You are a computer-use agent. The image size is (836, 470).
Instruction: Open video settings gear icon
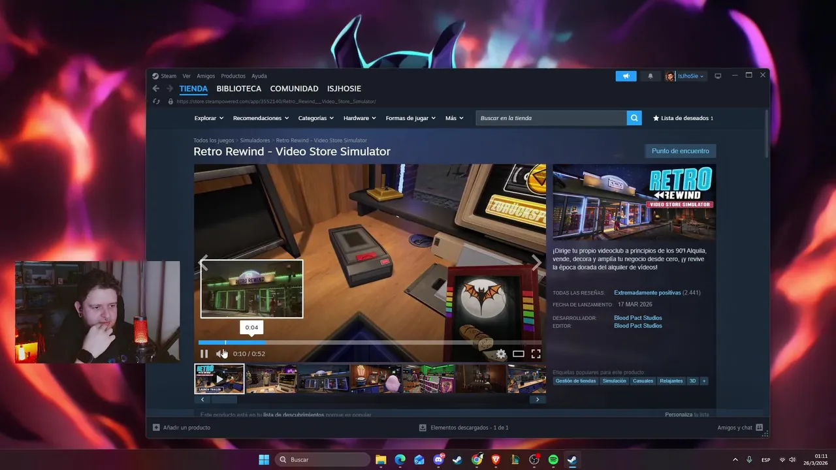[x=501, y=354]
